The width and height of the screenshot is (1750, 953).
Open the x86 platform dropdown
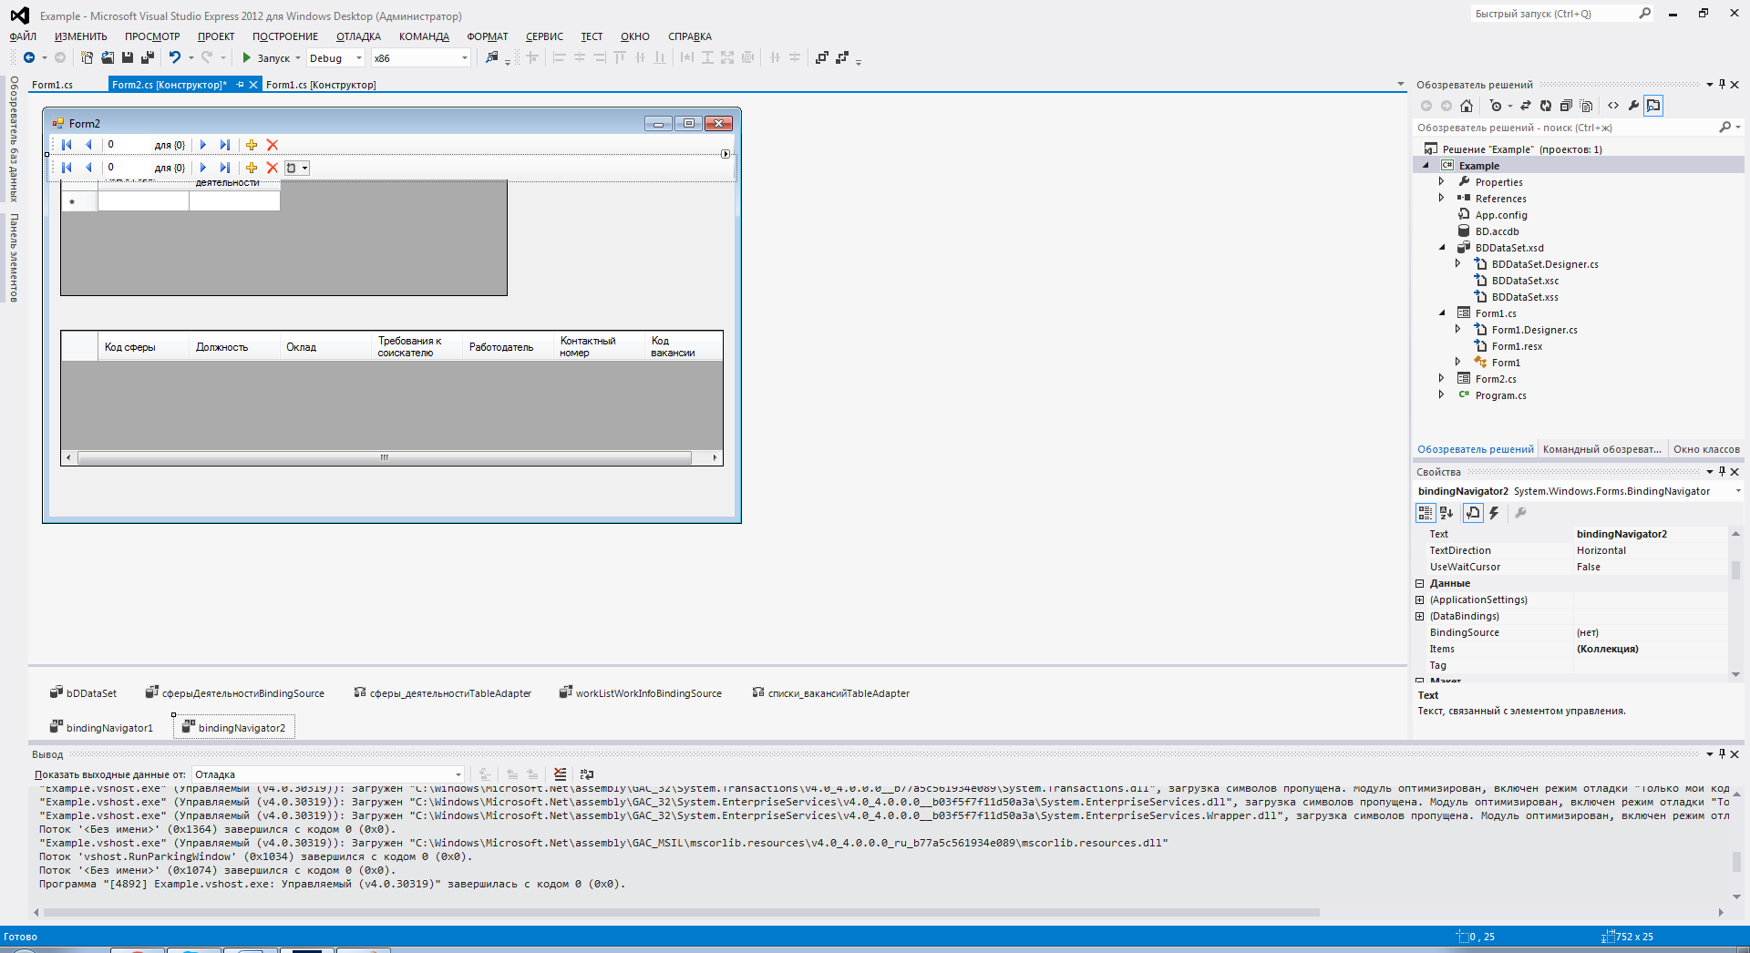coord(421,57)
